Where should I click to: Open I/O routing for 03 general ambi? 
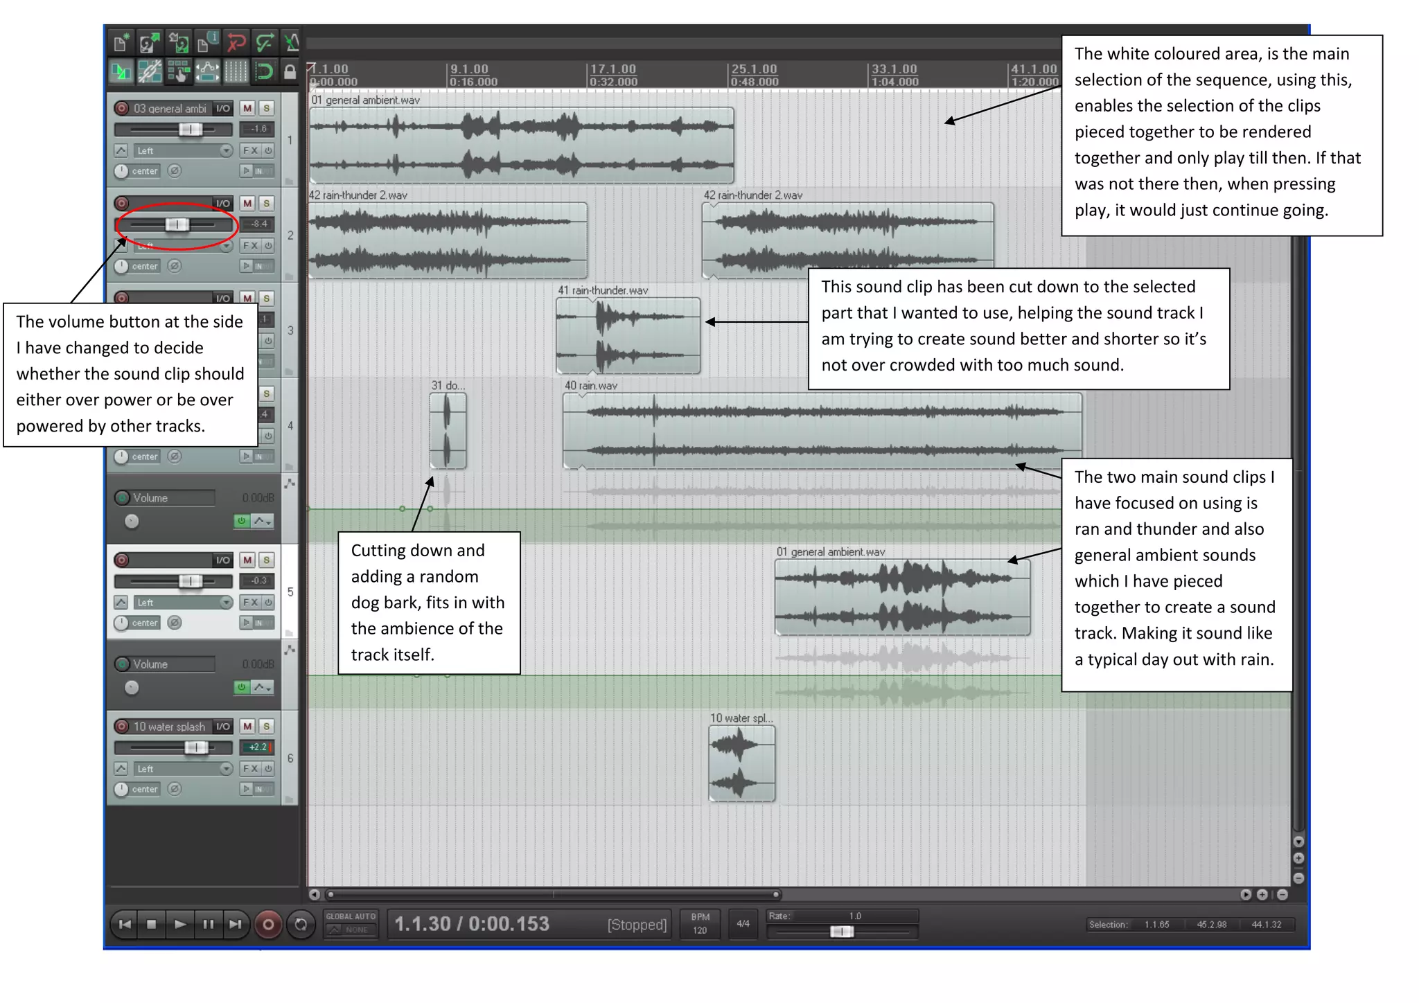[223, 108]
